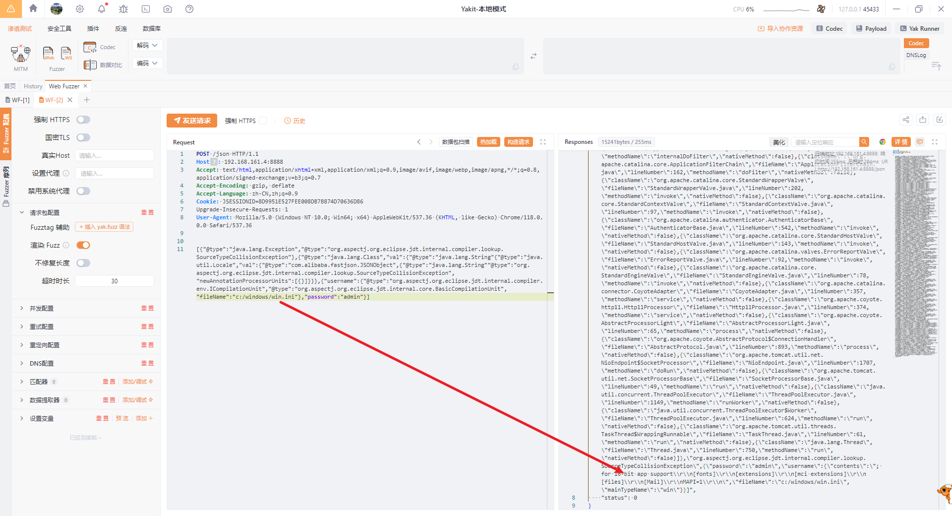The height and width of the screenshot is (516, 952).
Task: Expand the DNS配置 section
Action: (22, 363)
